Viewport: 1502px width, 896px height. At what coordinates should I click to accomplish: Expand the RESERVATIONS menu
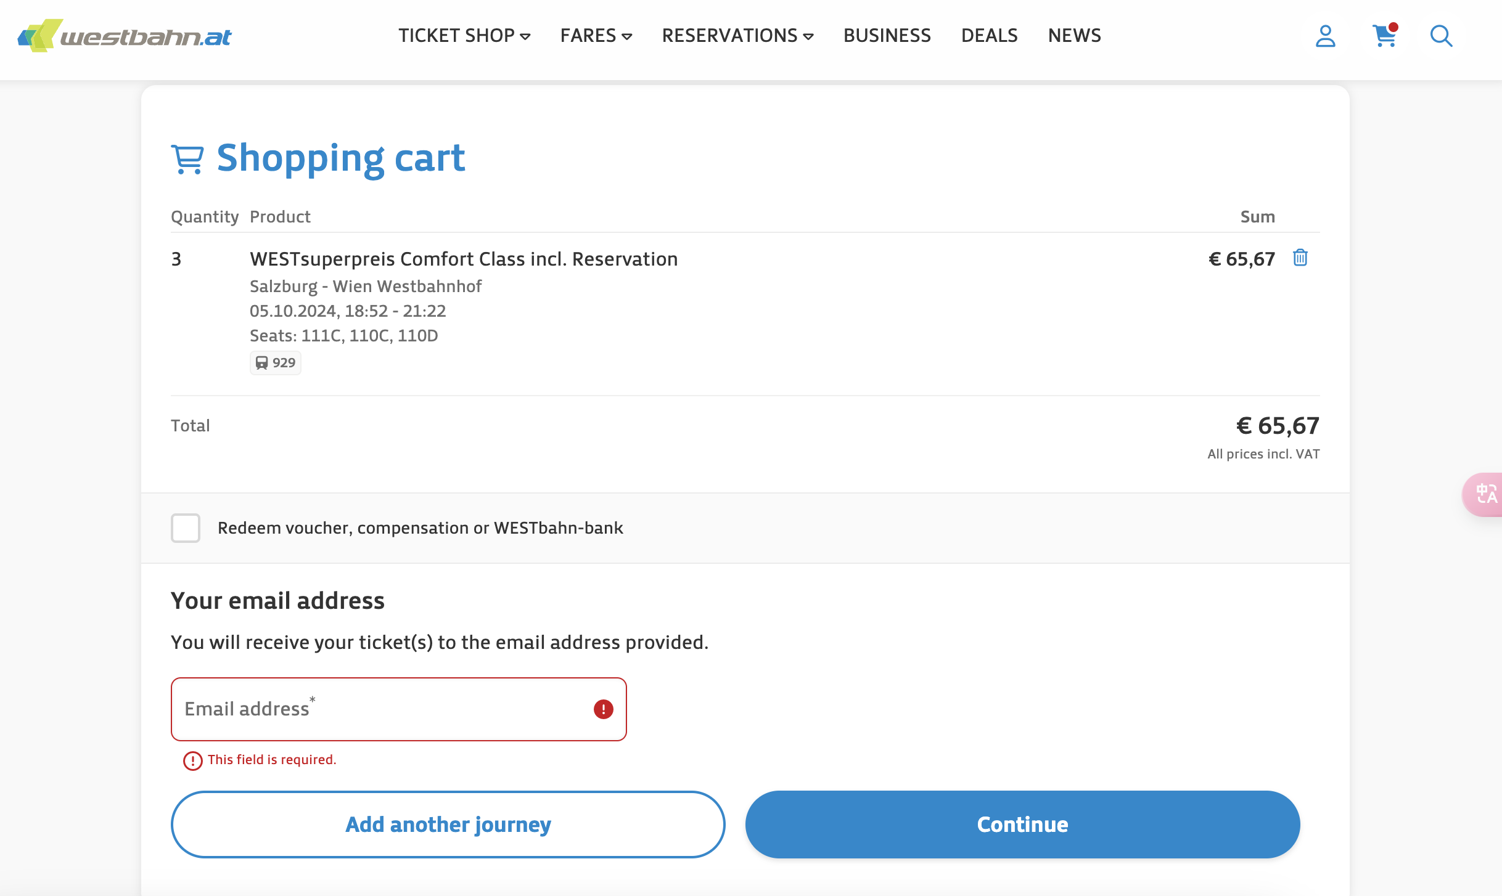(737, 36)
